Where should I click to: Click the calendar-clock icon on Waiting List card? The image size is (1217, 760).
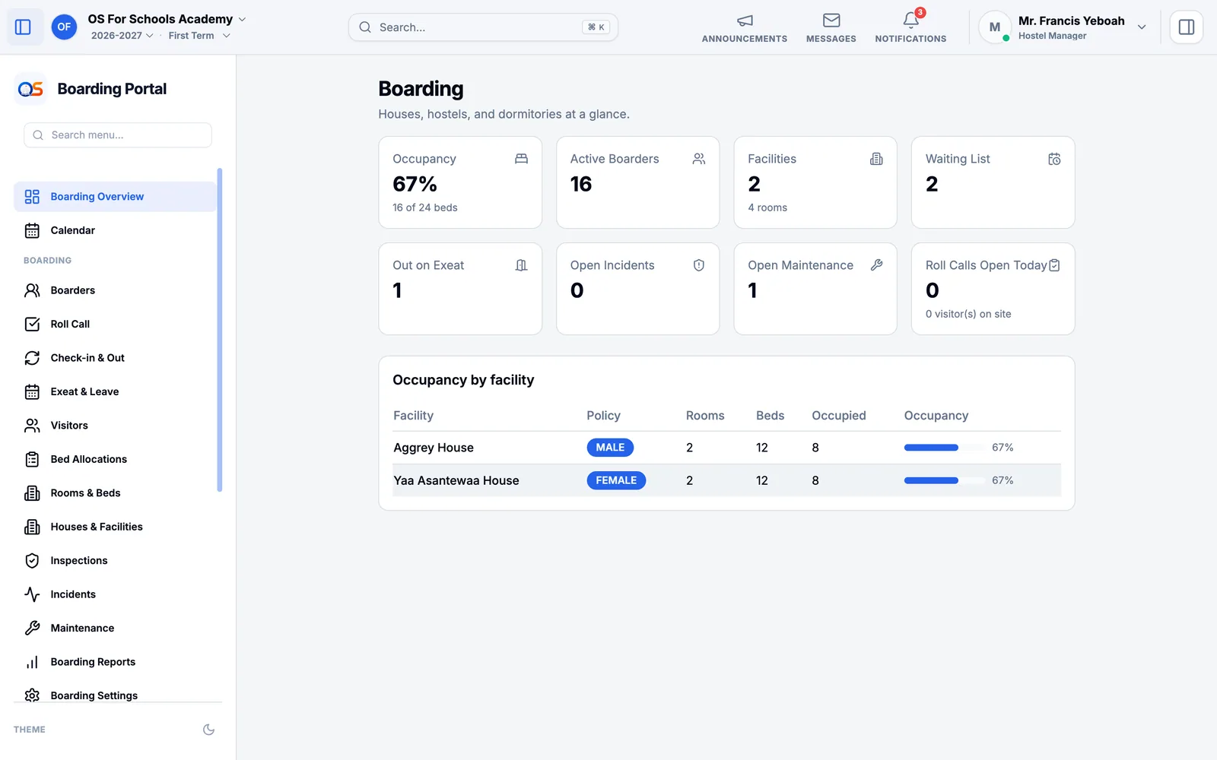coord(1054,159)
